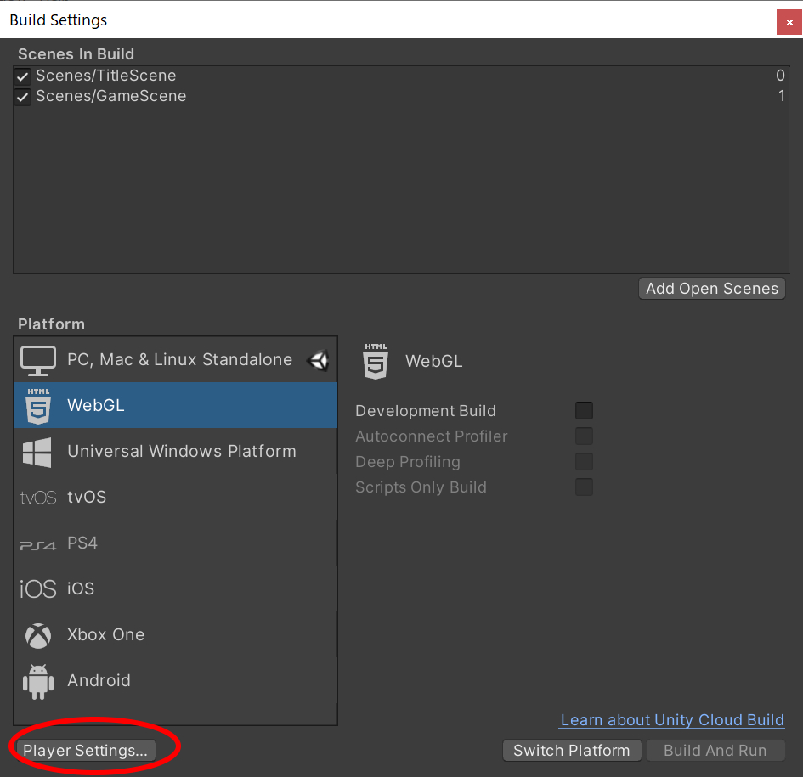Screen dimensions: 803x777
Task: Select the tvOS platform row
Action: (x=176, y=497)
